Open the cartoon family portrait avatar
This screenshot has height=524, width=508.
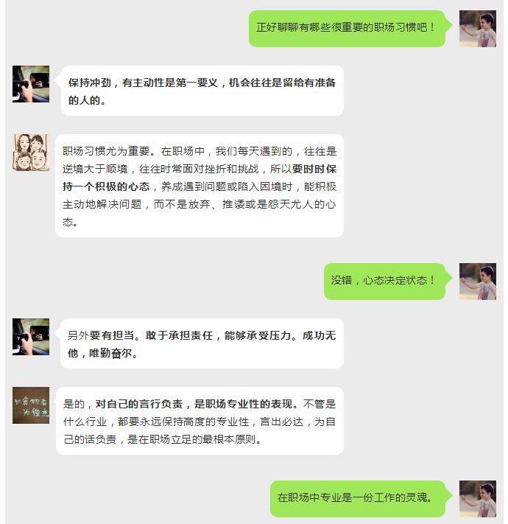31,153
